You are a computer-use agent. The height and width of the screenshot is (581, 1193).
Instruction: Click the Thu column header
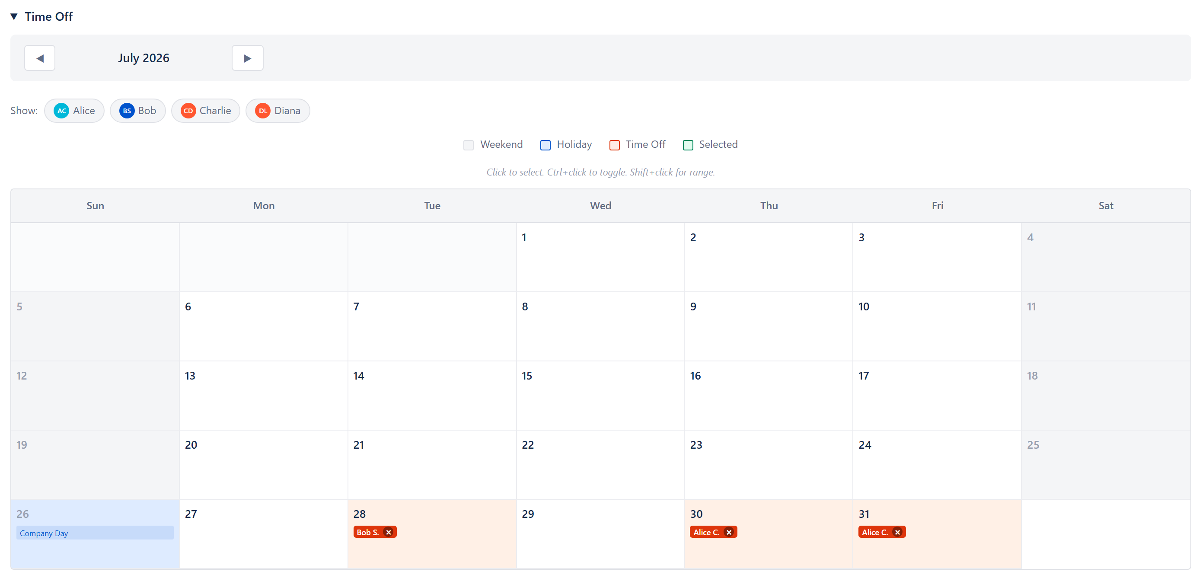tap(769, 206)
